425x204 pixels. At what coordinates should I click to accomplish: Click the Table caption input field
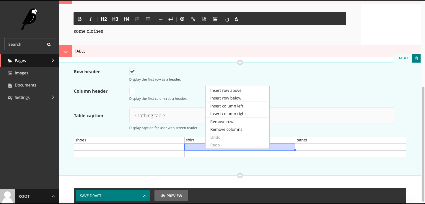pyautogui.click(x=262, y=115)
